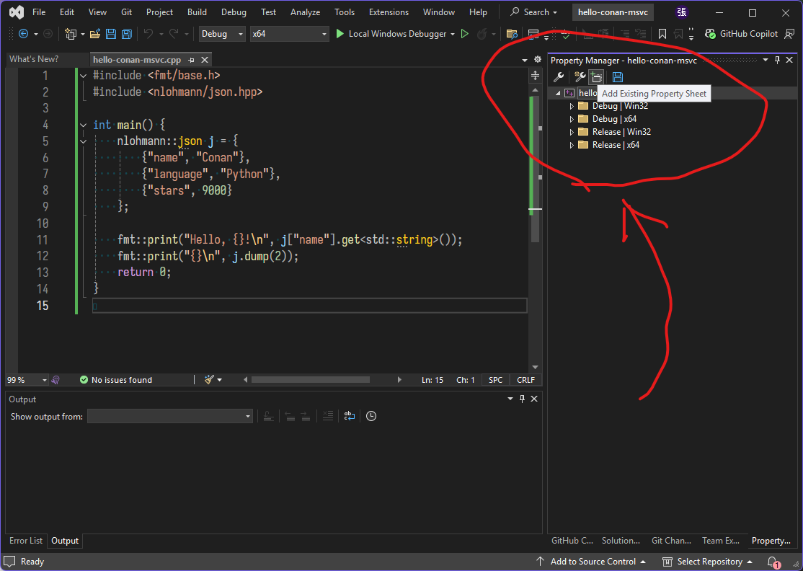Viewport: 803px width, 571px height.
Task: Start without debugging using hollow green arrow
Action: click(465, 34)
